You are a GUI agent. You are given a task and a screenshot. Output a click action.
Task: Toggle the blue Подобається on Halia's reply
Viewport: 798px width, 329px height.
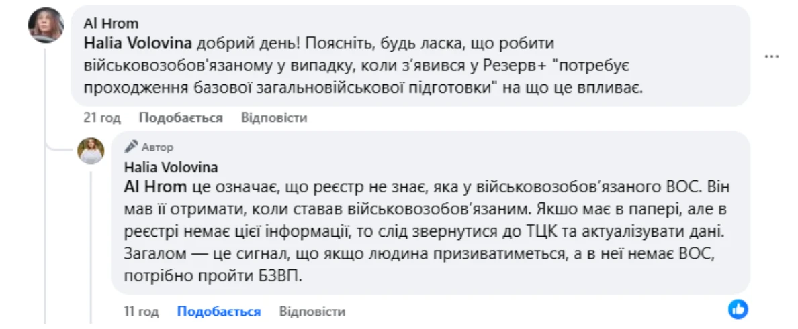[x=218, y=312]
